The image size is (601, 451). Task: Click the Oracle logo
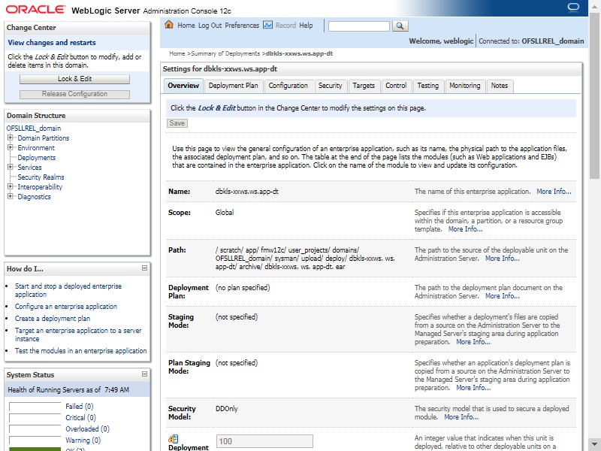(x=35, y=9)
